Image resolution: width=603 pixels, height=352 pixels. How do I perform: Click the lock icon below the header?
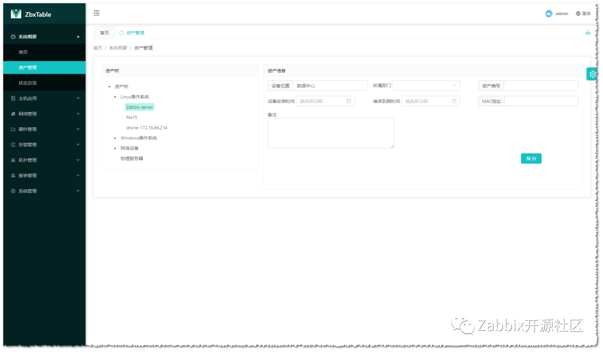coord(587,32)
